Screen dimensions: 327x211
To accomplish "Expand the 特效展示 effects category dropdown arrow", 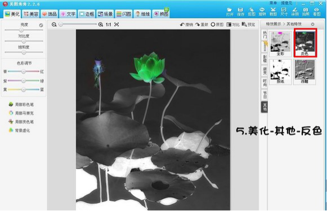I will point(312,24).
